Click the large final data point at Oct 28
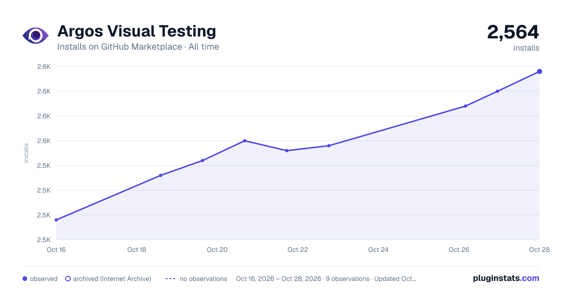 540,72
